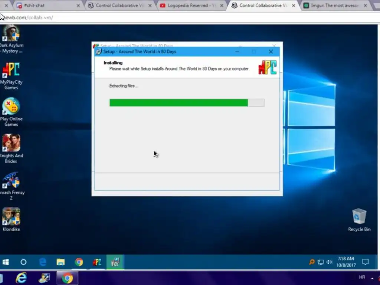Click the green installation progress bar
This screenshot has height=285, width=380.
pos(187,103)
